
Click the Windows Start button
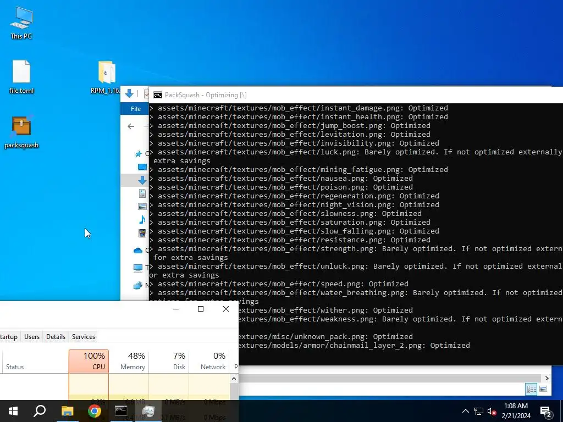(x=13, y=411)
